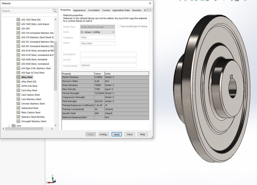Click the Galvanized Steel material icon
This screenshot has height=185, width=257.
click(x=18, y=108)
